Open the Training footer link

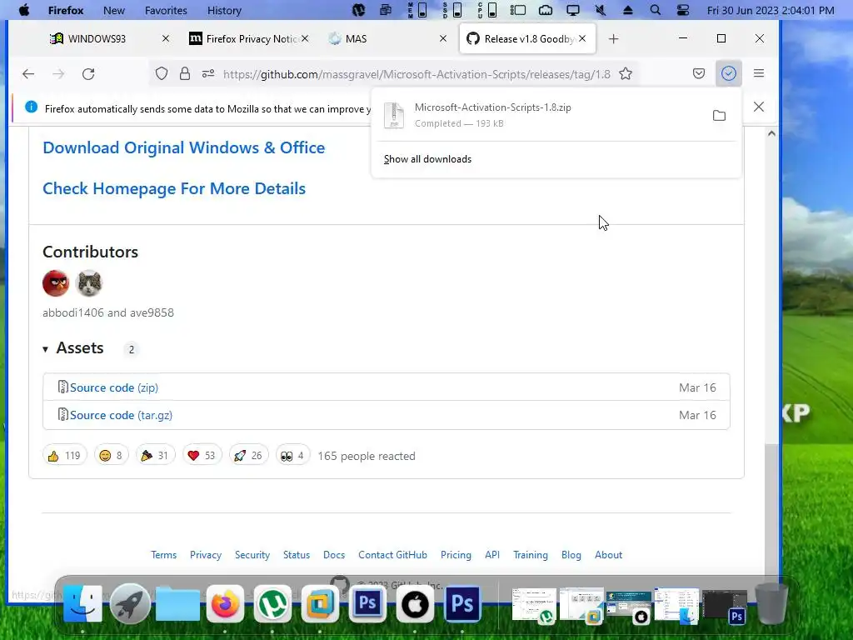pyautogui.click(x=531, y=555)
